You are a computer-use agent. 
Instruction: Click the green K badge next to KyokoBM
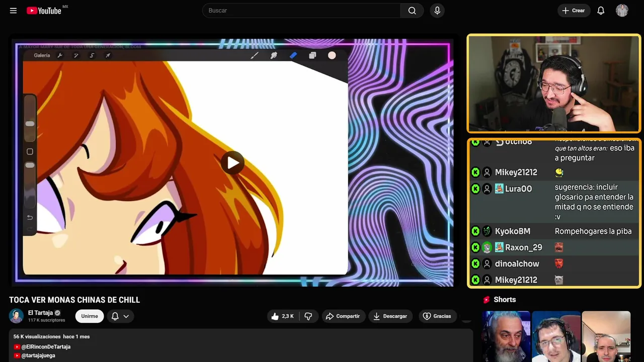coord(475,231)
